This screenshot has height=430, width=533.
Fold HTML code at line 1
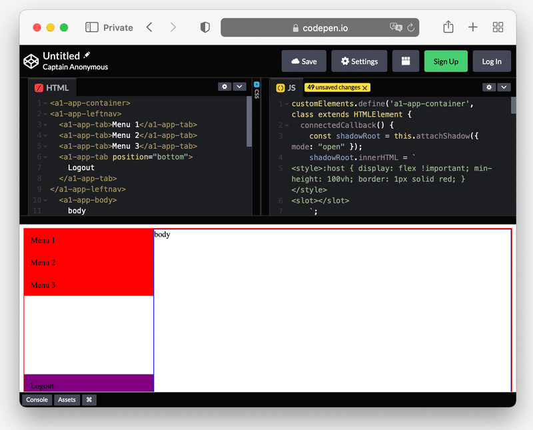(x=45, y=103)
